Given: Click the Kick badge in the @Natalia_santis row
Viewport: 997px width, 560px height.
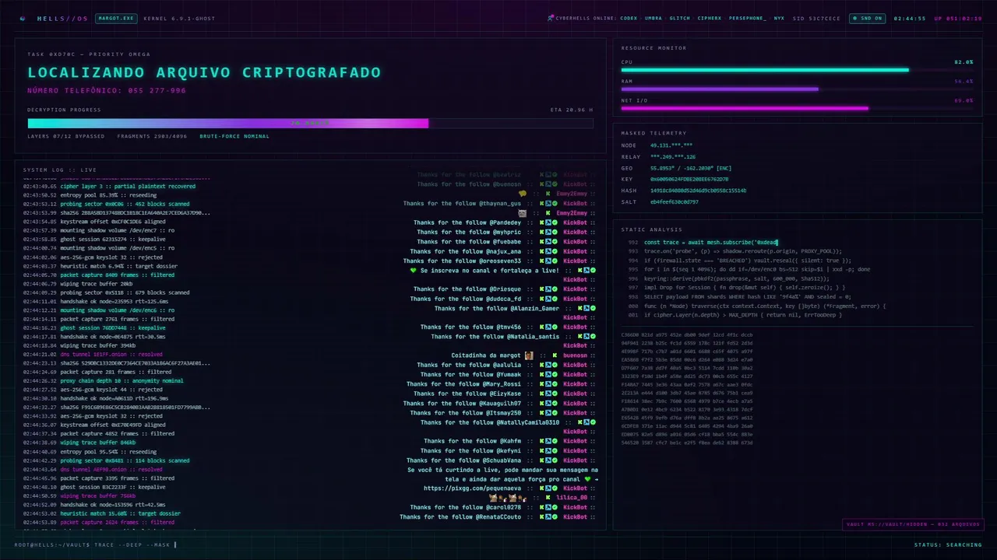Looking at the screenshot, I should pos(580,336).
